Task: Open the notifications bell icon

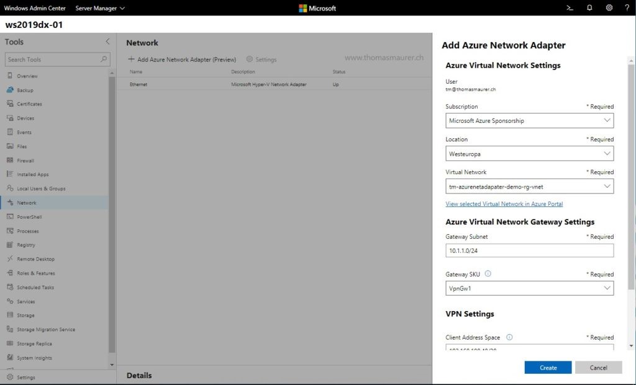Action: [589, 7]
